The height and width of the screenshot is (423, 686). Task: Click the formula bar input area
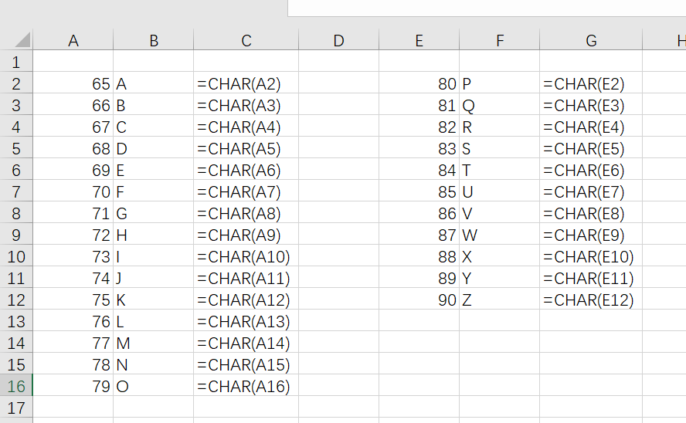tap(487, 8)
